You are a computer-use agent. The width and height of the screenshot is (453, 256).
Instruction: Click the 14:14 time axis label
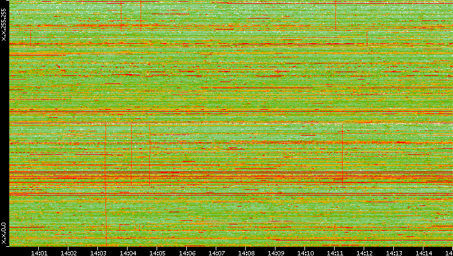[x=423, y=253]
